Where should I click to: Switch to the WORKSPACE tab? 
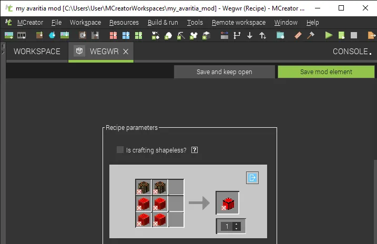pos(37,52)
